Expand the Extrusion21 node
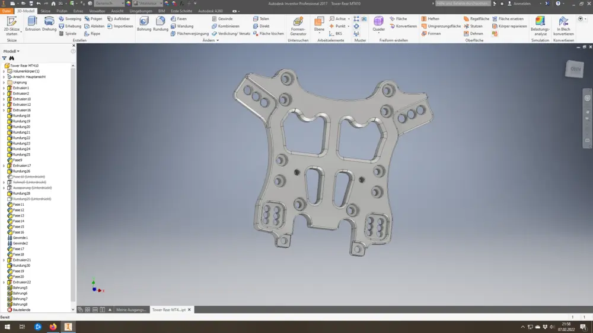This screenshot has width=593, height=333. pyautogui.click(x=4, y=260)
